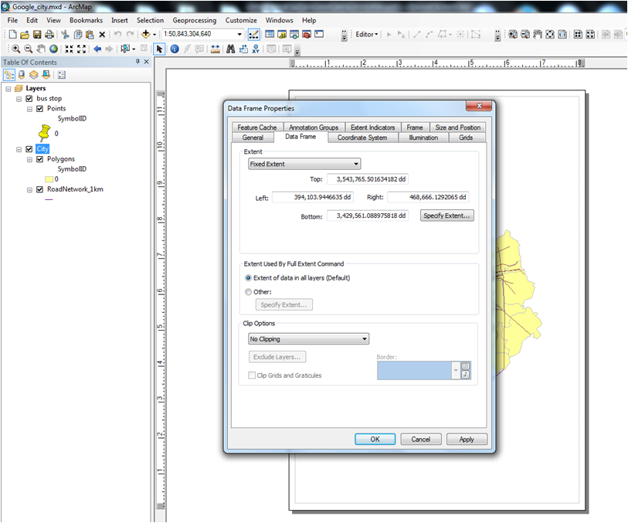628x523 pixels.
Task: Select the Zoom In tool
Action: (x=15, y=49)
